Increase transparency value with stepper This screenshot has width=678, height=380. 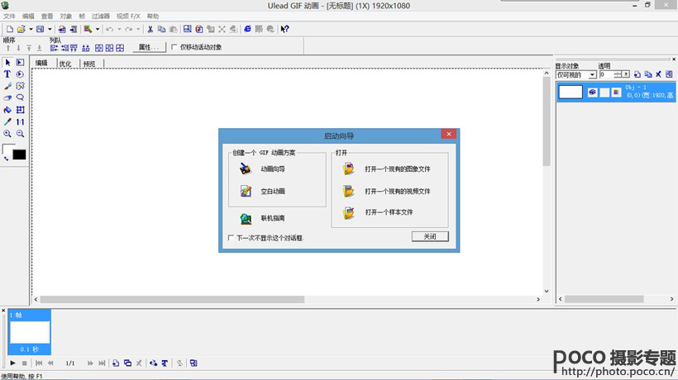(x=617, y=73)
